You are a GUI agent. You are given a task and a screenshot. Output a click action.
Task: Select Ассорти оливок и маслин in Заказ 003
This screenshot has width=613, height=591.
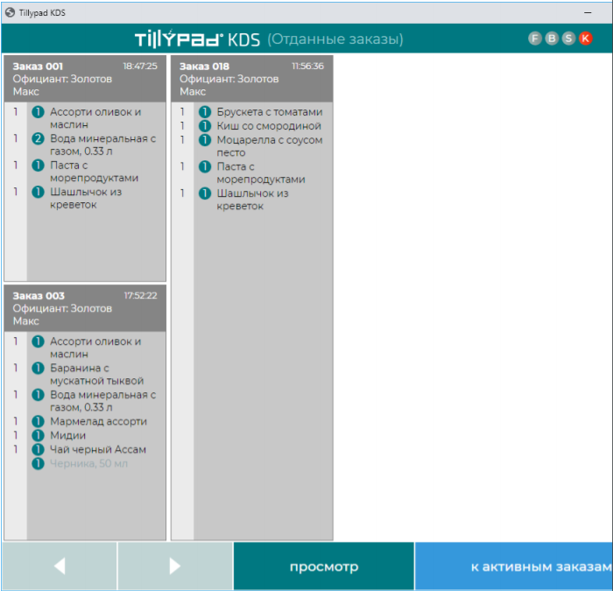coord(95,348)
